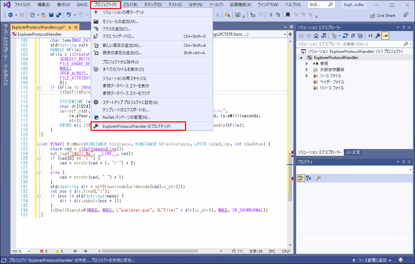This screenshot has width=415, height=264.
Task: Click the Sync/Refresh icon in Solution Explorer
Action: click(x=345, y=35)
